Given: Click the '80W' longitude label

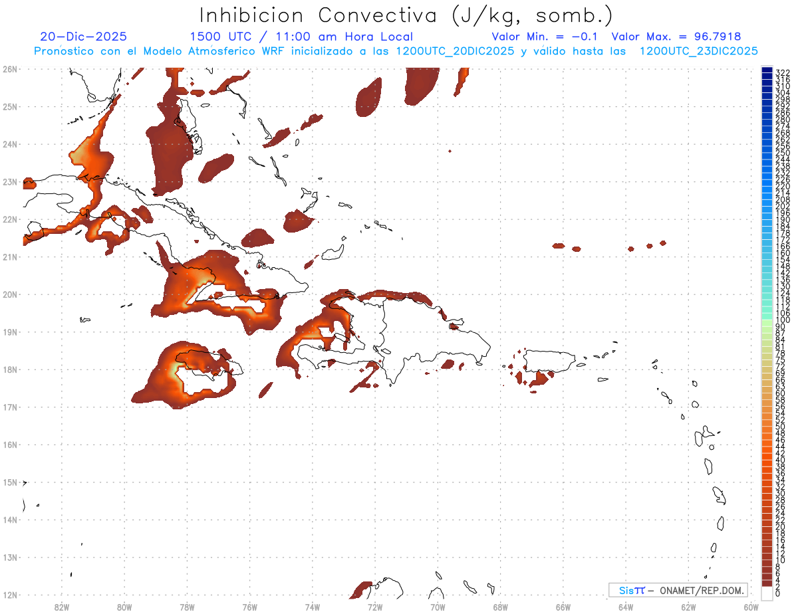Looking at the screenshot, I should [x=124, y=607].
